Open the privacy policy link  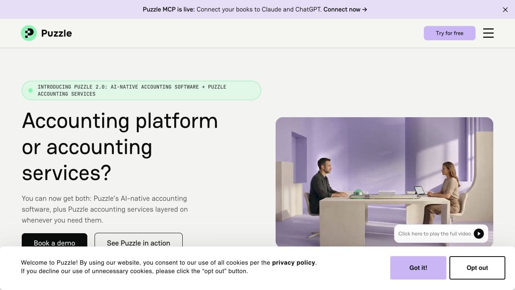pos(293,263)
